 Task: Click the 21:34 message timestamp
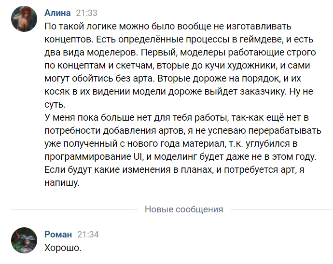pos(88,235)
